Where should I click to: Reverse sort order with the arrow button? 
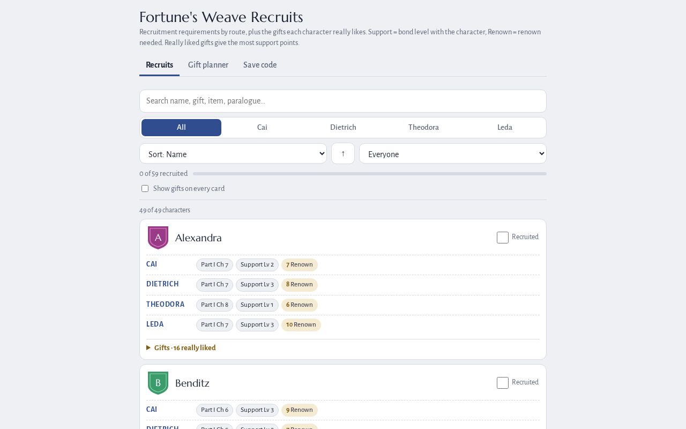[x=343, y=153]
